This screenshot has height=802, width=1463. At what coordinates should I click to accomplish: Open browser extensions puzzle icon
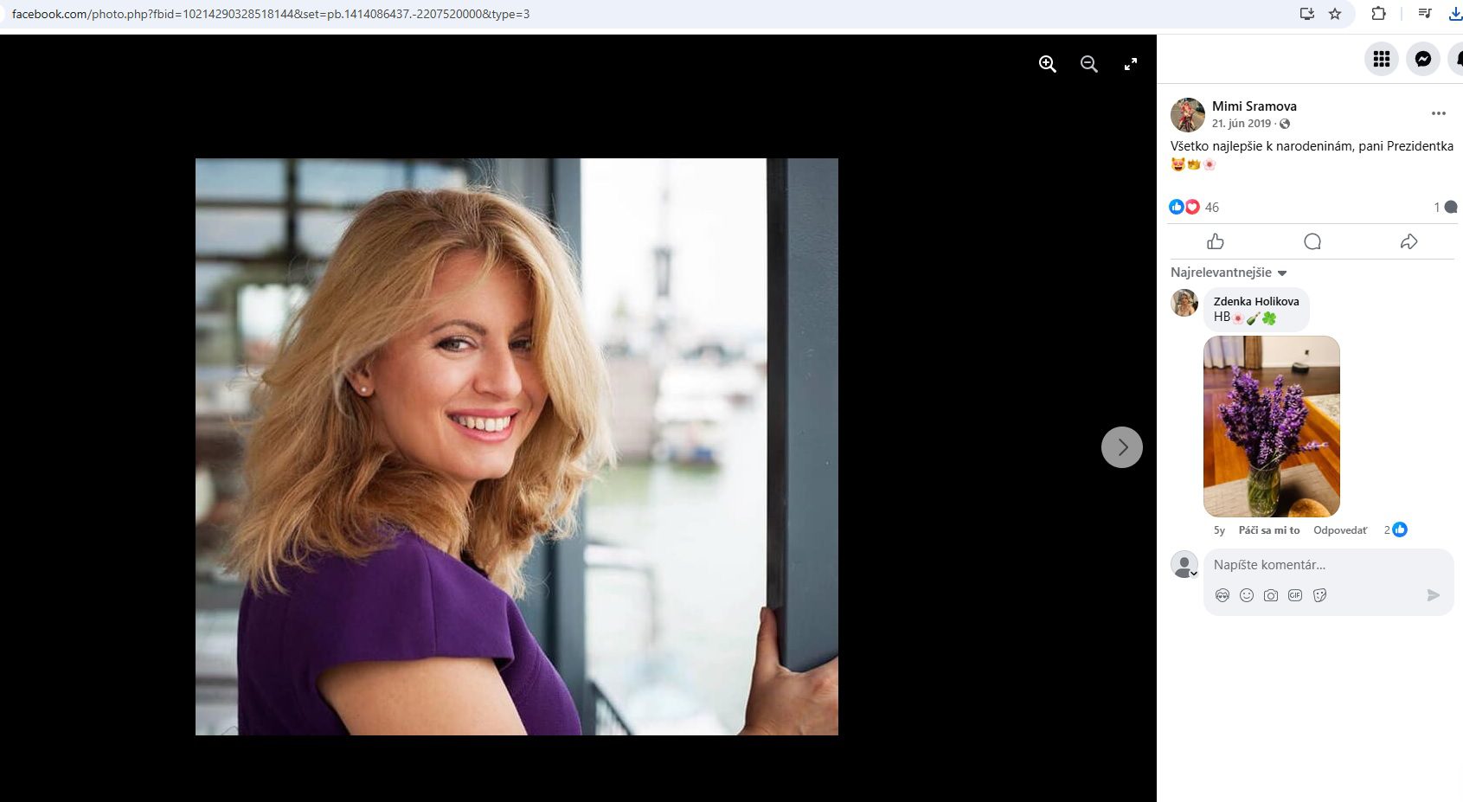[1378, 14]
